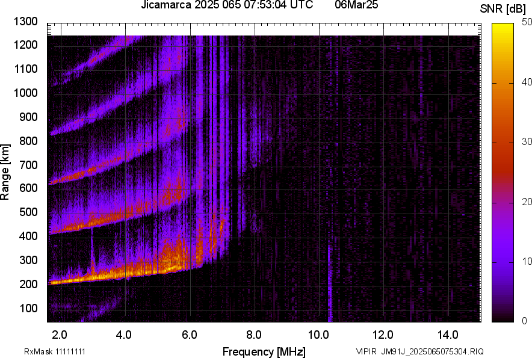This screenshot has width=532, height=358.
Task: Click the 50 label on the SNR scale
Action: click(527, 22)
